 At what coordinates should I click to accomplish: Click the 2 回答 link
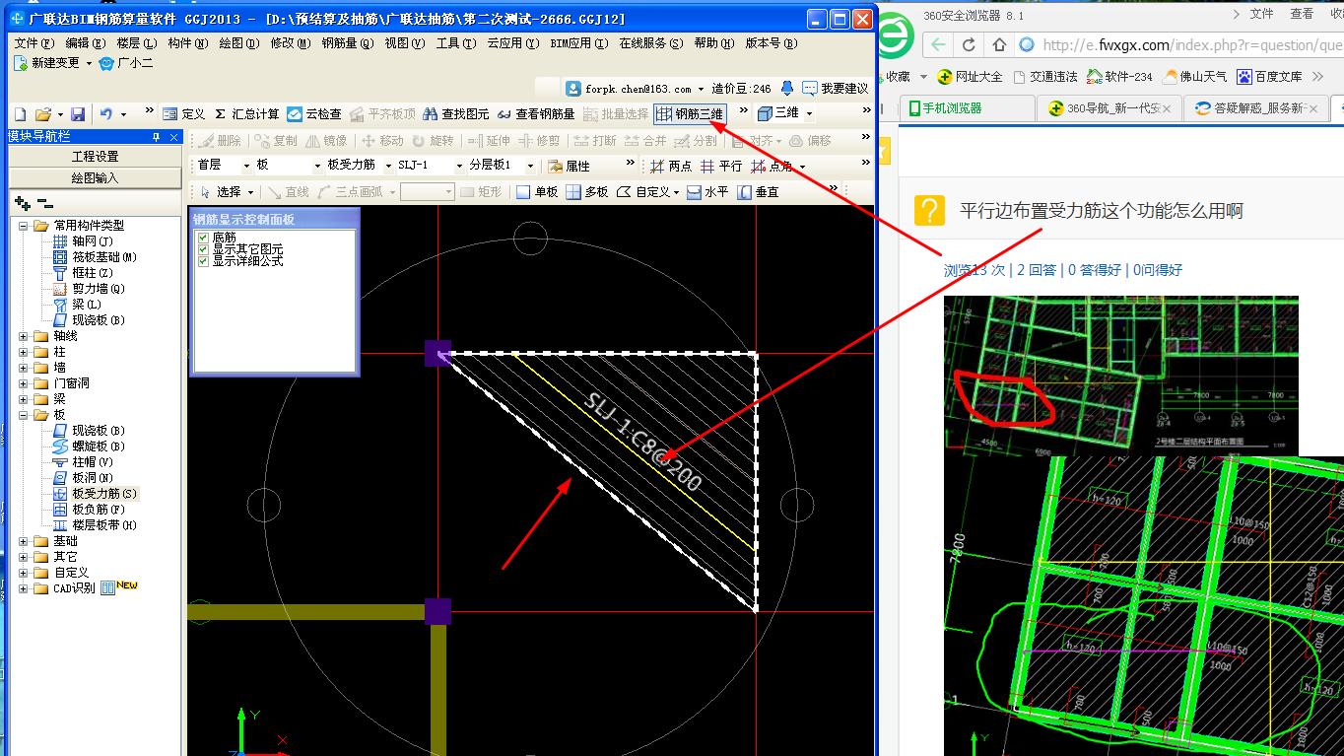1036,269
